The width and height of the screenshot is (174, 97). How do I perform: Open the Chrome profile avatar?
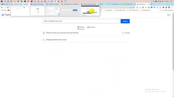169,7
